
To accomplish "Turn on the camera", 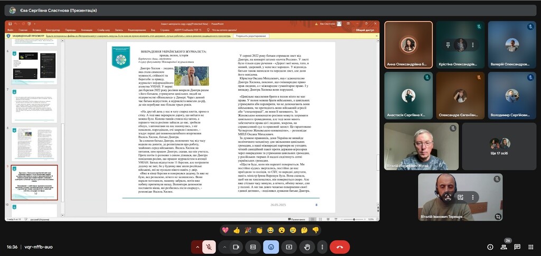I will [236, 247].
